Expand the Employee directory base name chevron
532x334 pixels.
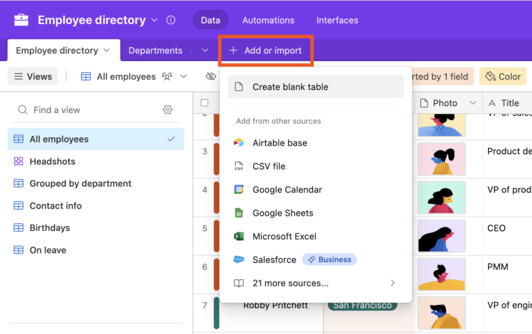154,20
